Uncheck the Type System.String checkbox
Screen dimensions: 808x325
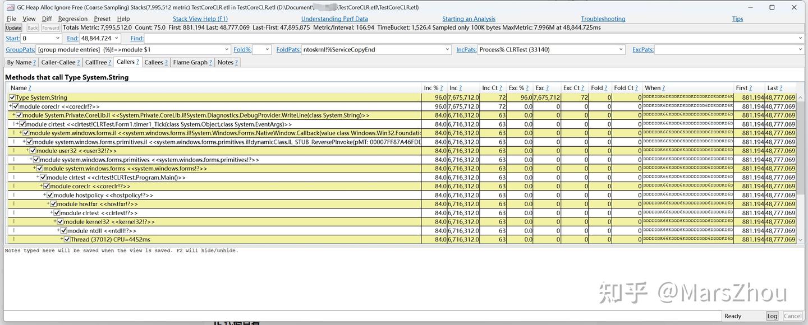tap(13, 97)
